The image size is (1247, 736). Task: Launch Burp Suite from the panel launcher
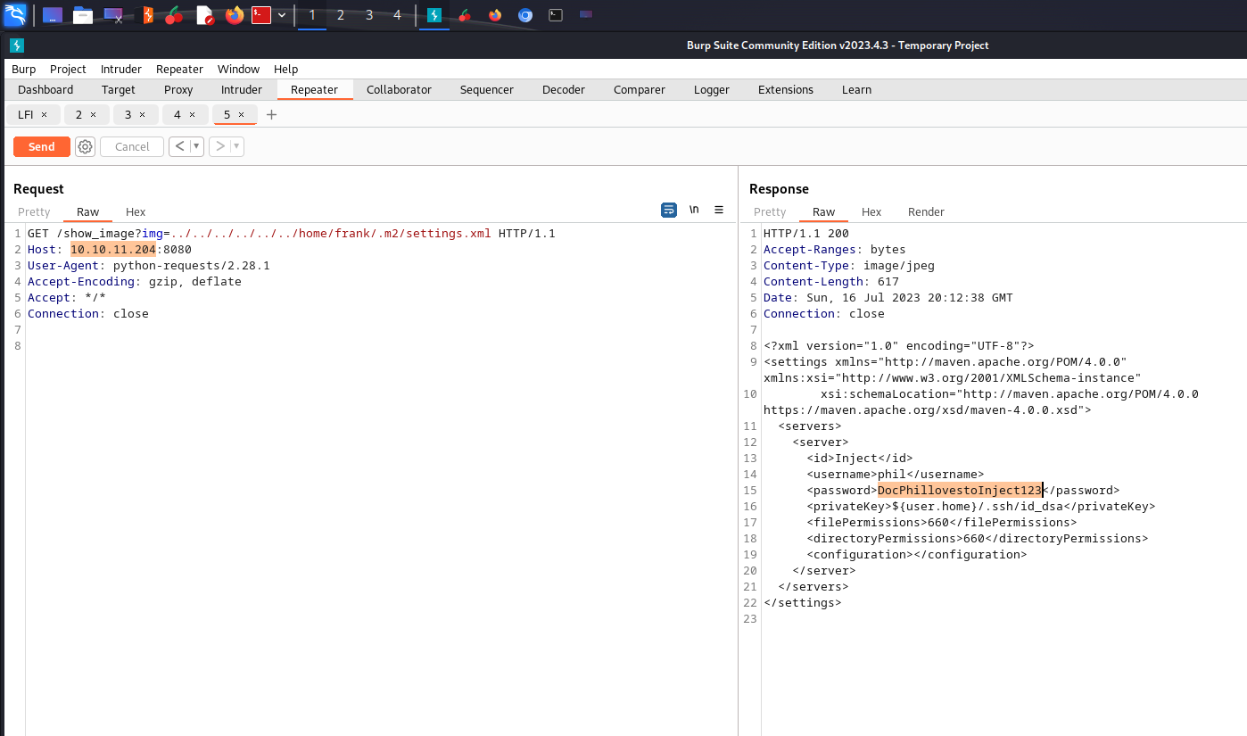click(x=148, y=15)
